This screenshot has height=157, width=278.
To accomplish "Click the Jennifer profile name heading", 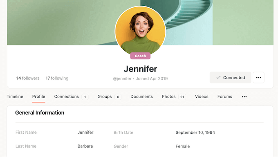I will [x=140, y=69].
